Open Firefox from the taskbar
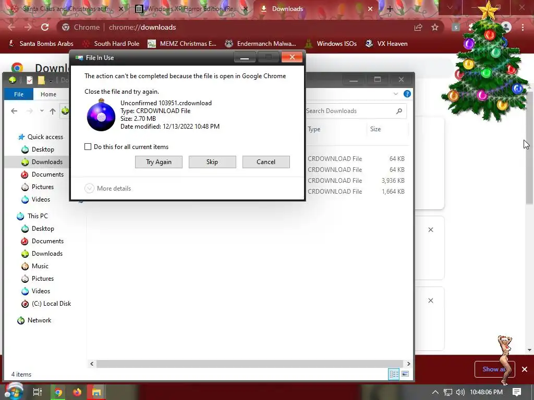The width and height of the screenshot is (534, 400). [x=77, y=392]
